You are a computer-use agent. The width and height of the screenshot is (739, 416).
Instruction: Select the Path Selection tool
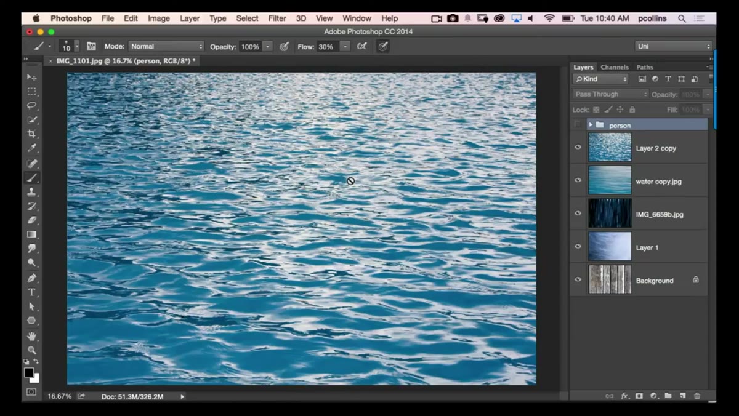click(x=31, y=306)
